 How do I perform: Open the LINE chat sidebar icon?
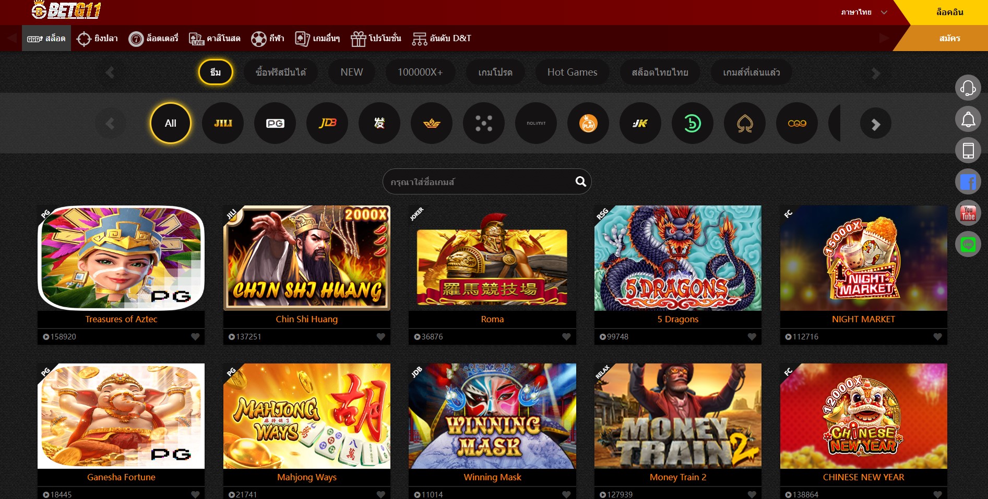968,245
